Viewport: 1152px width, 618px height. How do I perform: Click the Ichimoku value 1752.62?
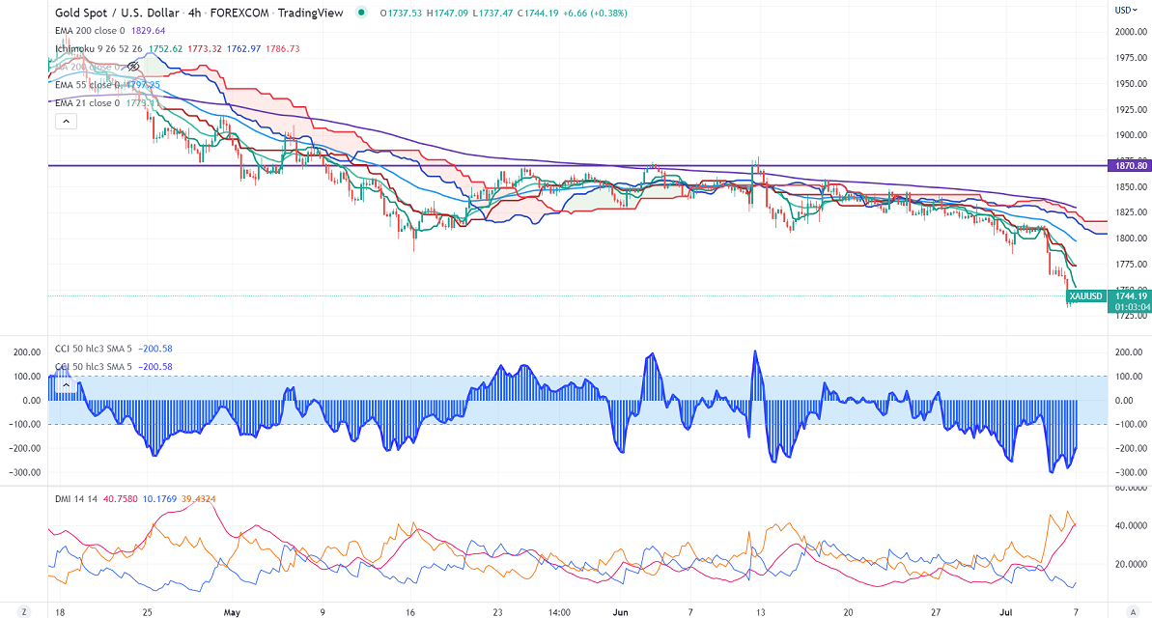pyautogui.click(x=165, y=48)
